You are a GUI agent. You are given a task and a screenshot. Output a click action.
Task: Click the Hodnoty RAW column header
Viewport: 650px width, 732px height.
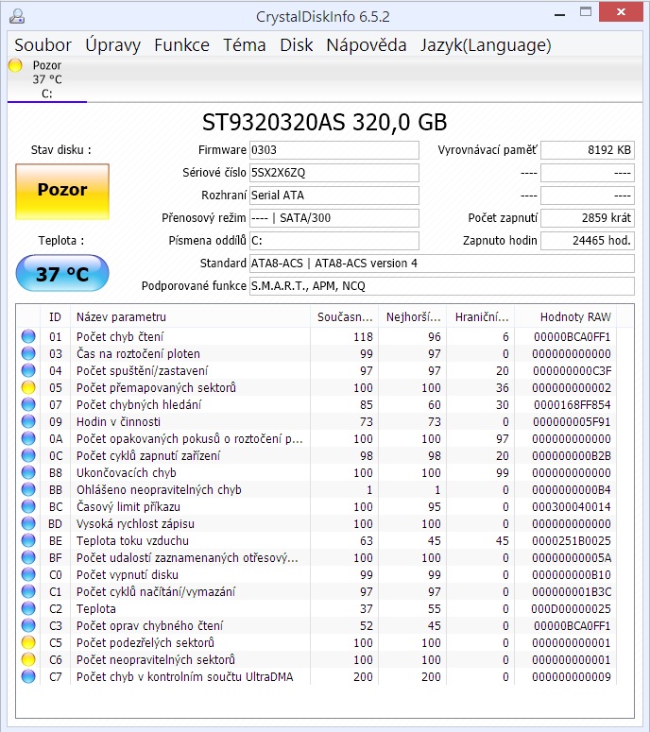click(566, 317)
